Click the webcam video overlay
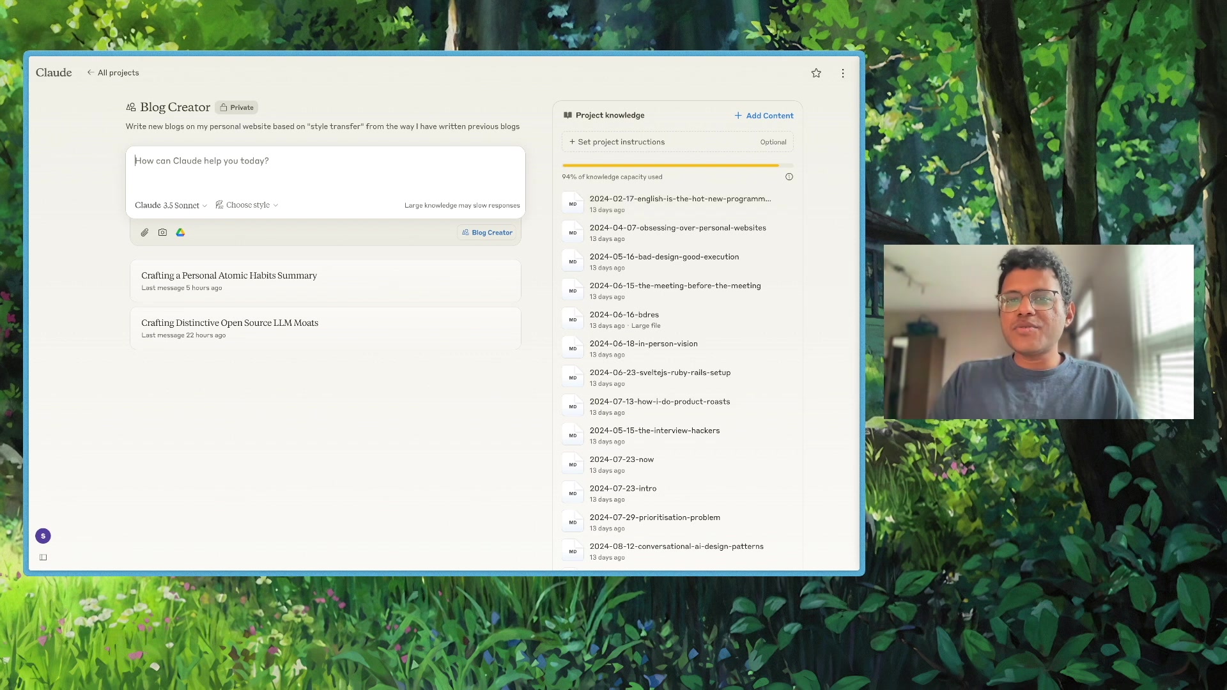1227x690 pixels. click(x=1038, y=332)
